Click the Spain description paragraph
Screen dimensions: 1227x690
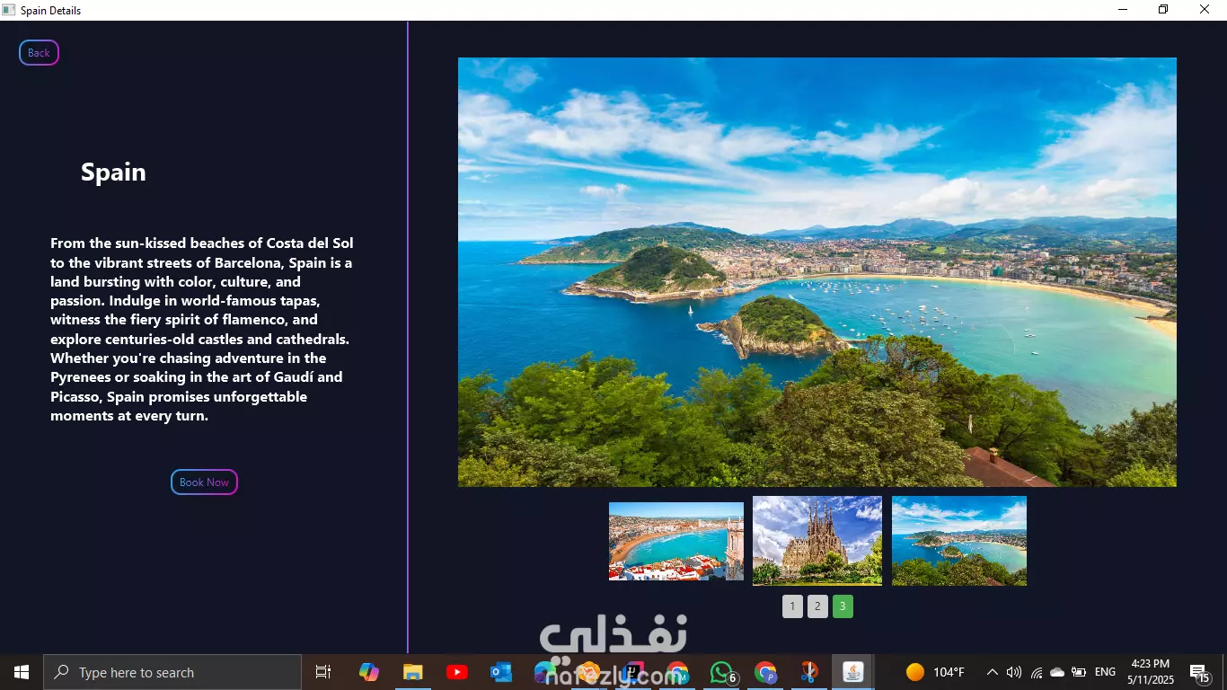[x=202, y=330]
